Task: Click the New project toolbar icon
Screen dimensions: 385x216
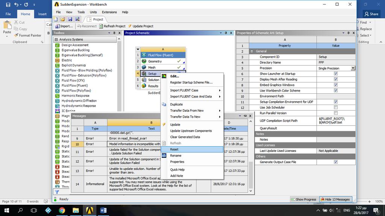Action: (x=56, y=19)
